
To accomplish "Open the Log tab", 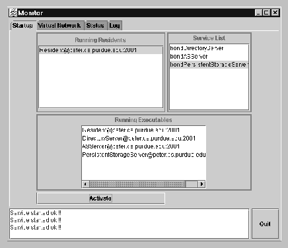I will pos(115,26).
